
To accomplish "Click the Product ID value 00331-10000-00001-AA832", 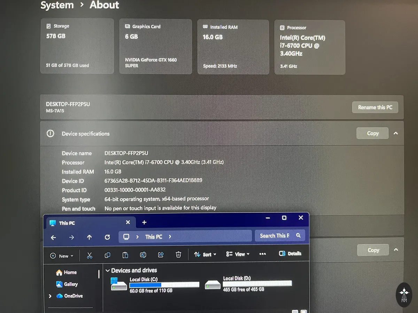I will [135, 190].
